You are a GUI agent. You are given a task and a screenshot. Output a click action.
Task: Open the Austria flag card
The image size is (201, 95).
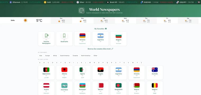point(46,88)
